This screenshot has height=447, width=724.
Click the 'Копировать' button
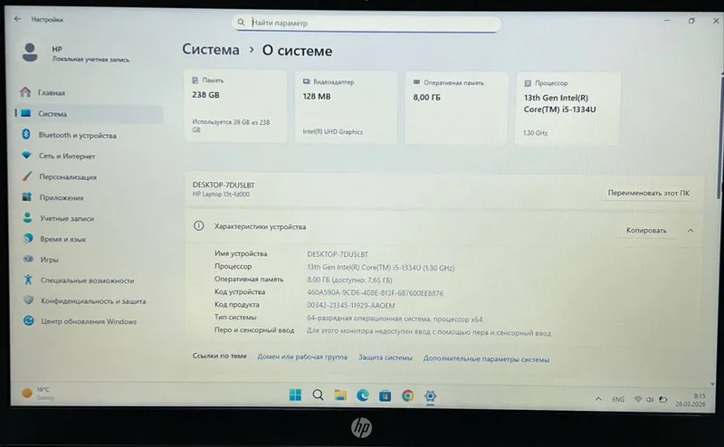646,231
